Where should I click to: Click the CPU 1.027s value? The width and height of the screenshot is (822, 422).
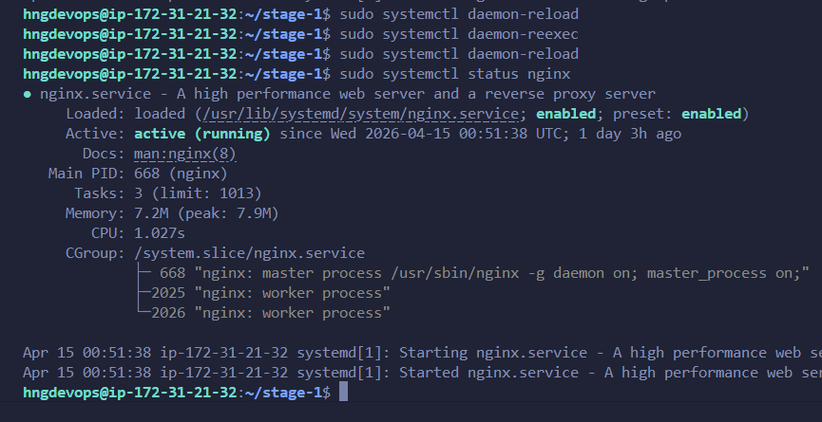160,233
